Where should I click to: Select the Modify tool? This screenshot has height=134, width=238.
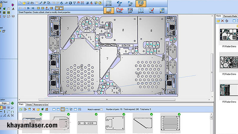109,10
